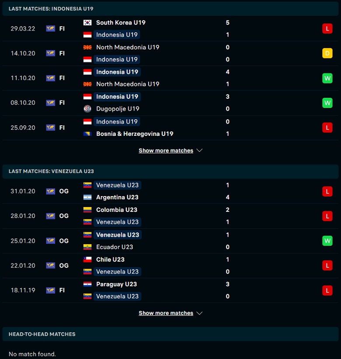Click the Ecuador U23 flag icon
Image resolution: width=341 pixels, height=359 pixels.
[x=87, y=247]
